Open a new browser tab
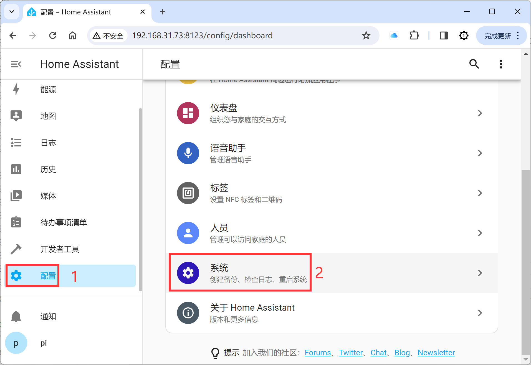The image size is (531, 365). [163, 12]
